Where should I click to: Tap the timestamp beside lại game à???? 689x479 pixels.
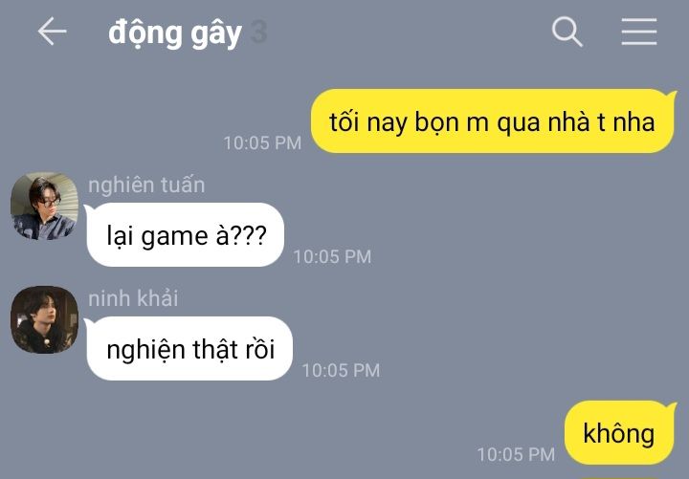(x=332, y=257)
